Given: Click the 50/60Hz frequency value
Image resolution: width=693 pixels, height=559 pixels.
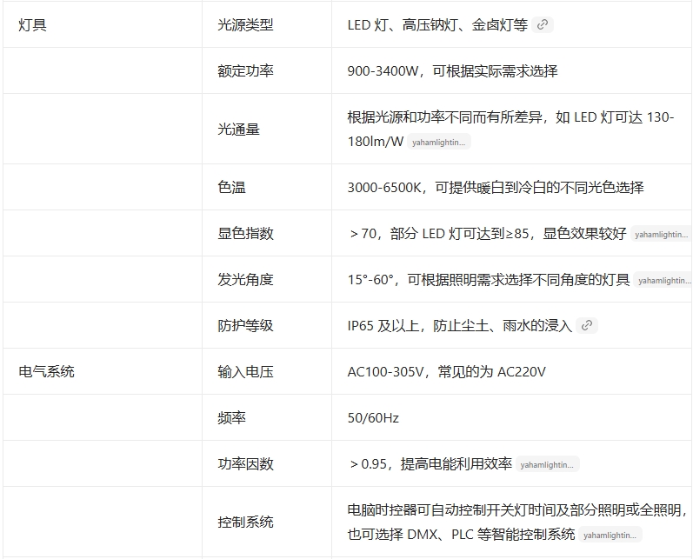Looking at the screenshot, I should pos(373,418).
